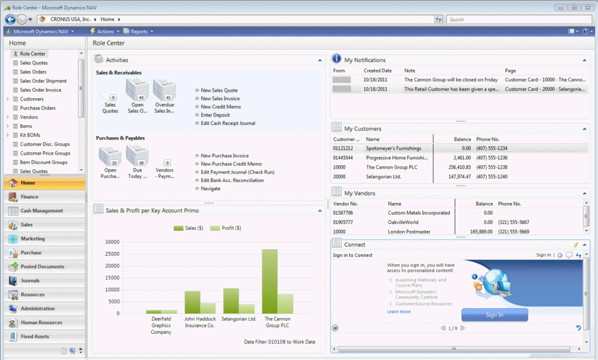Open the Journals navigation button
Image resolution: width=598 pixels, height=360 pixels.
click(x=44, y=281)
